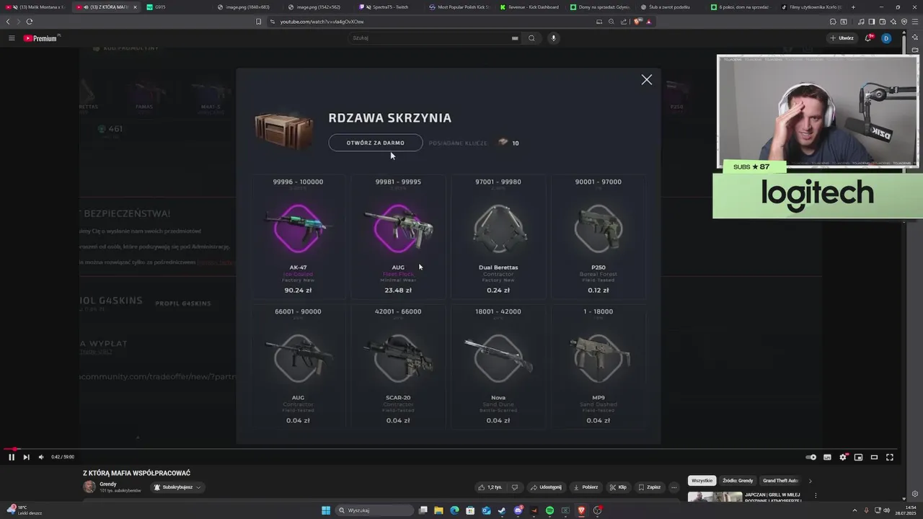Pause the YouTube video
The height and width of the screenshot is (519, 923).
pos(11,457)
